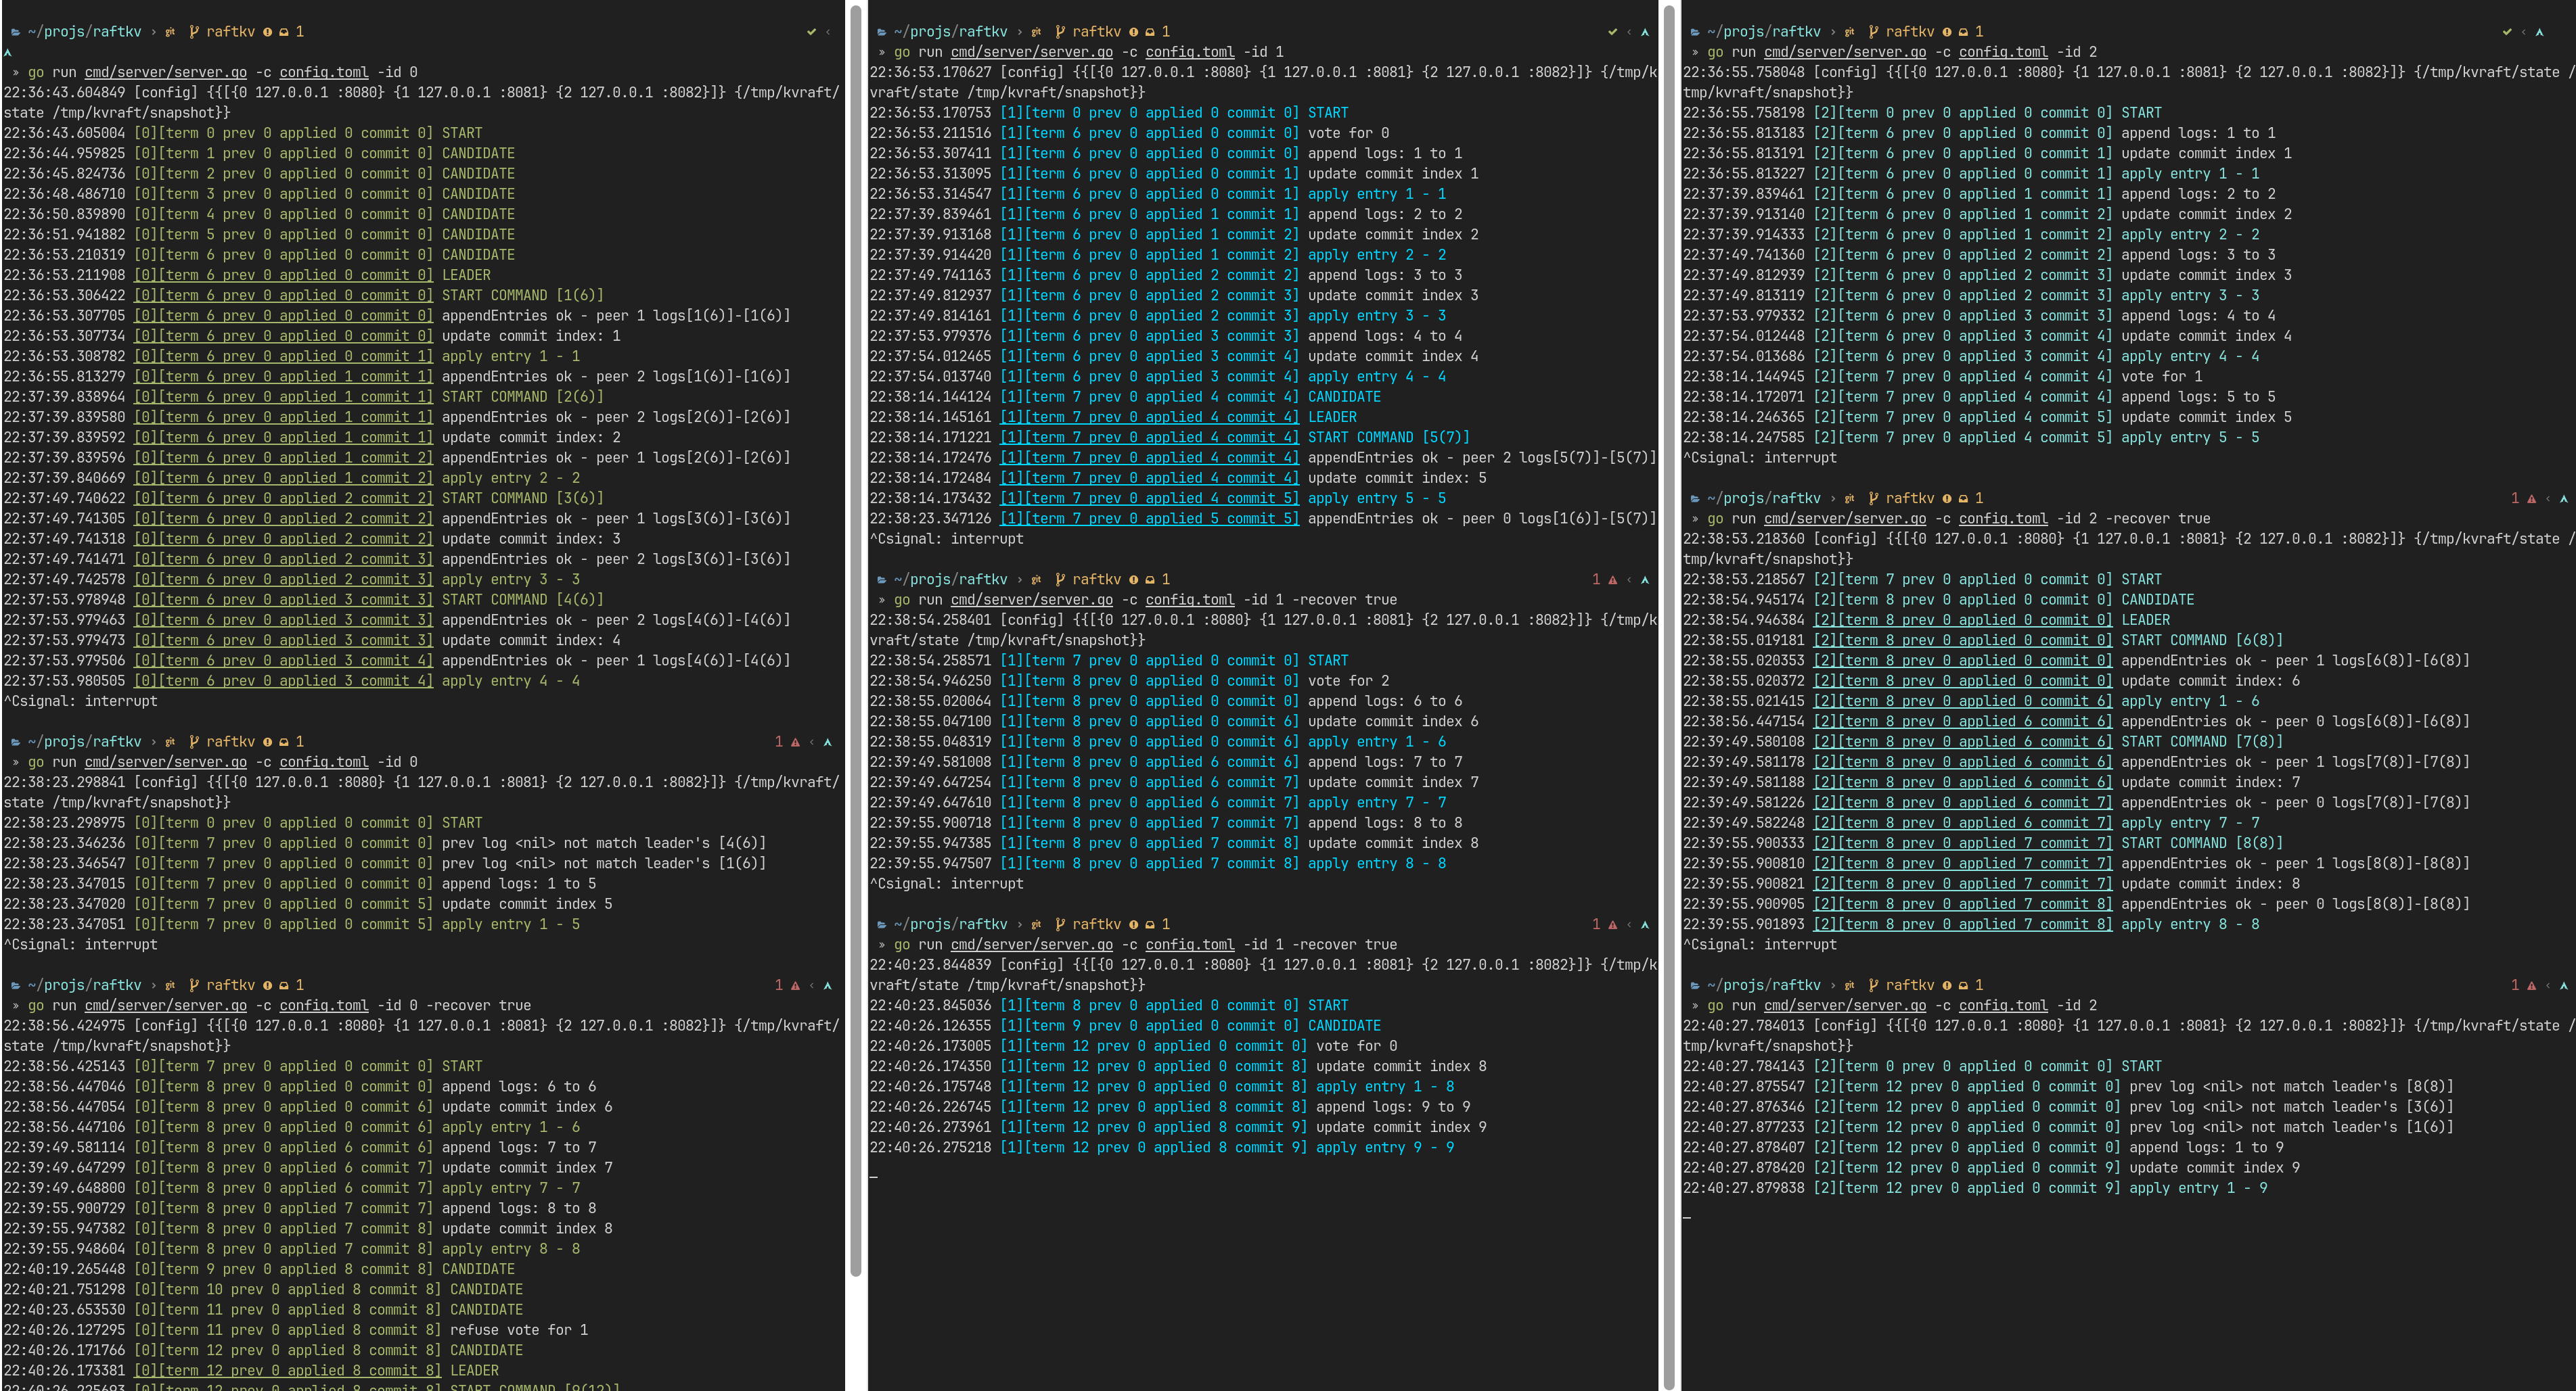This screenshot has height=1391, width=2576.
Task: Click the git icon in the prompt above the 22:38:56 left run
Action: click(x=170, y=987)
